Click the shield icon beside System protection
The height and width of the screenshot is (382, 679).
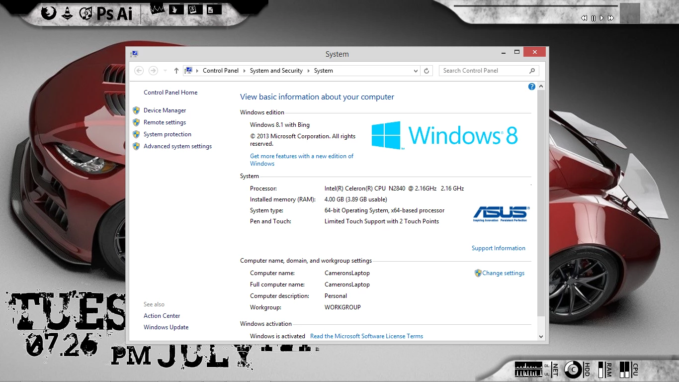point(136,134)
